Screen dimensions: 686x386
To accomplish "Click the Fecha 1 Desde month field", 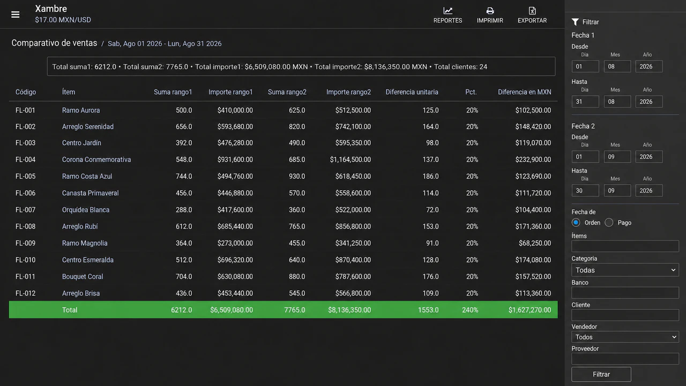I will click(617, 66).
